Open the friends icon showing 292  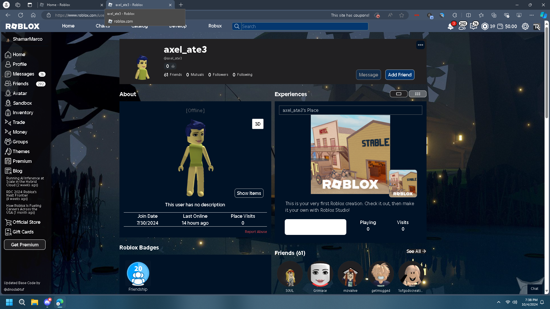[462, 26]
